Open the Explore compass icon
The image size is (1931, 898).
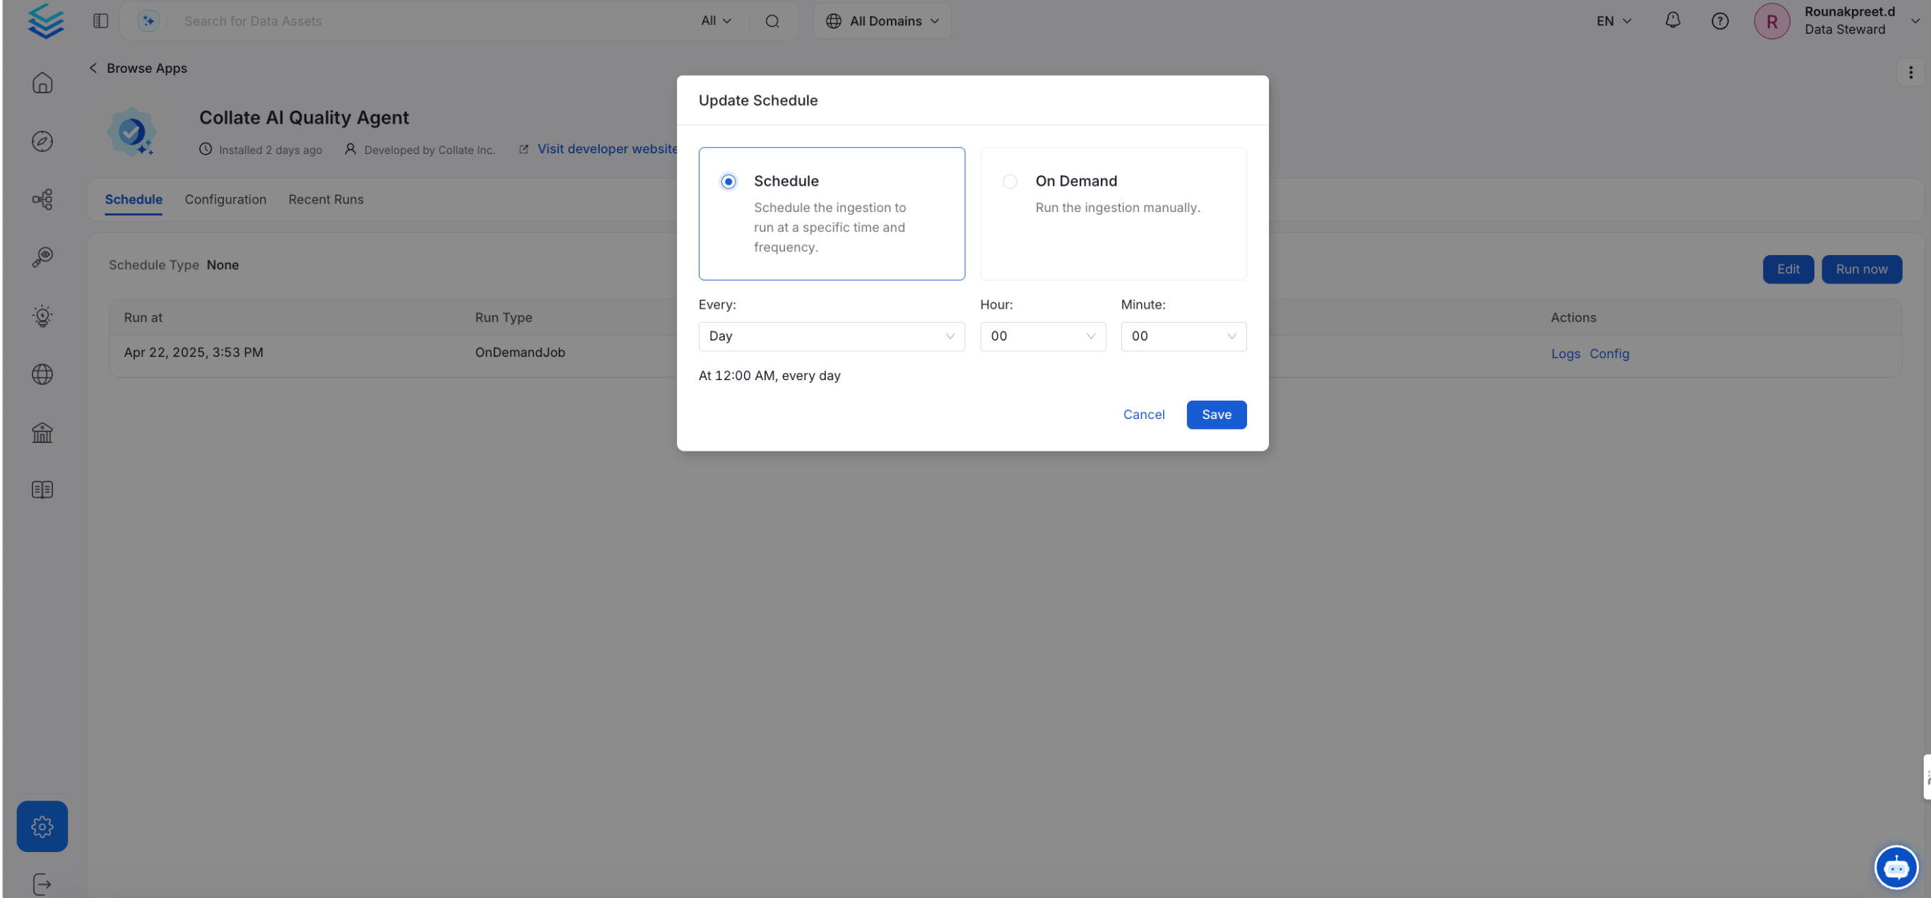42,141
